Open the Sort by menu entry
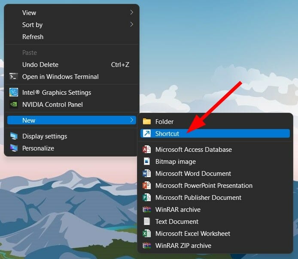 pos(72,25)
